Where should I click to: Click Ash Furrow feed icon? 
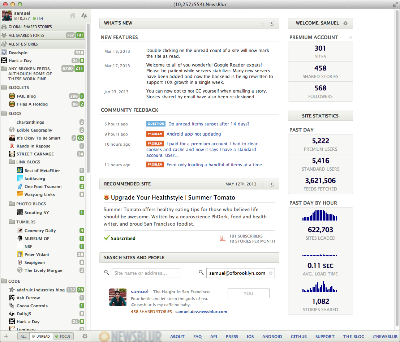[12, 298]
